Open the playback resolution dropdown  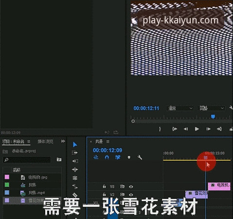coord(212,108)
